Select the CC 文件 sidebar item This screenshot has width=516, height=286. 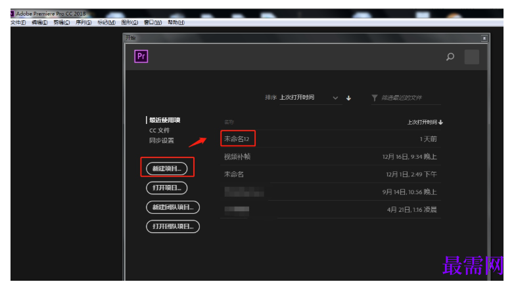pyautogui.click(x=159, y=131)
